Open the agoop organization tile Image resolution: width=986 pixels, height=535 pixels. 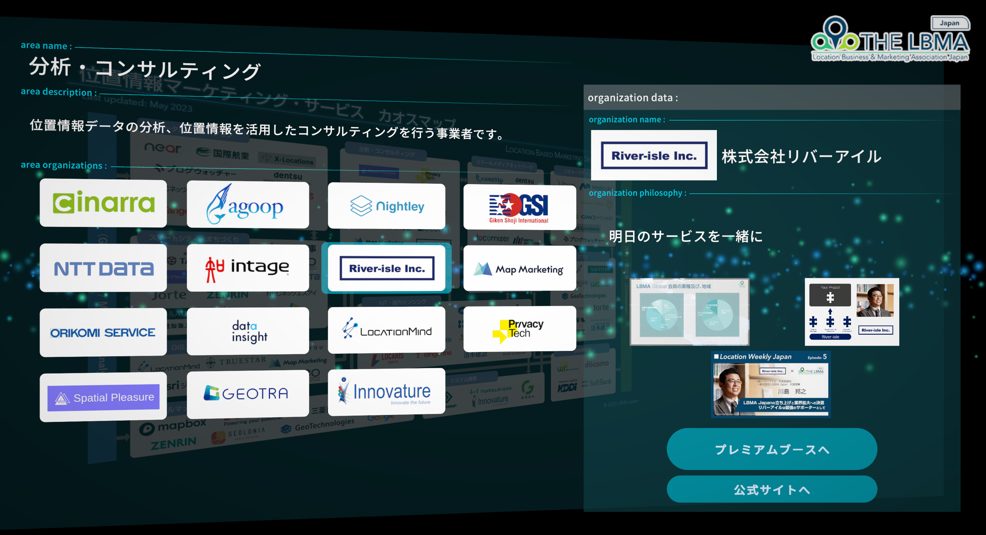click(x=248, y=206)
